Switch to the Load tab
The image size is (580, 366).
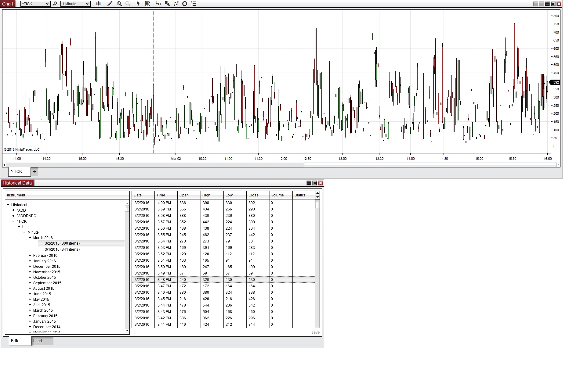[42, 341]
